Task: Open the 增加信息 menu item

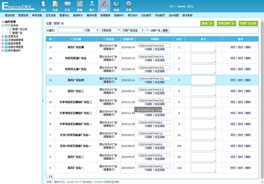Action: click(10, 15)
